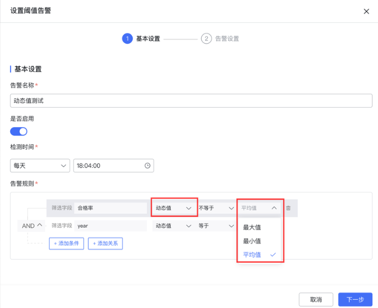Click the 基本设置 step label

[148, 39]
